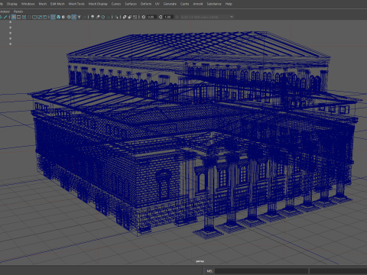Click the MEL script type label
This screenshot has height=275, width=367.
[209, 271]
